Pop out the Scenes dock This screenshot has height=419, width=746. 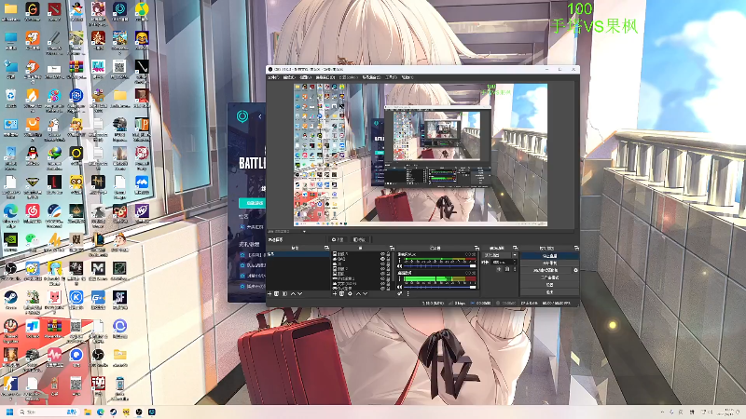pos(326,248)
